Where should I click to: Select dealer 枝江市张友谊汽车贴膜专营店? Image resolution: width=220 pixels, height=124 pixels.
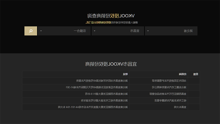[x=170, y=101]
